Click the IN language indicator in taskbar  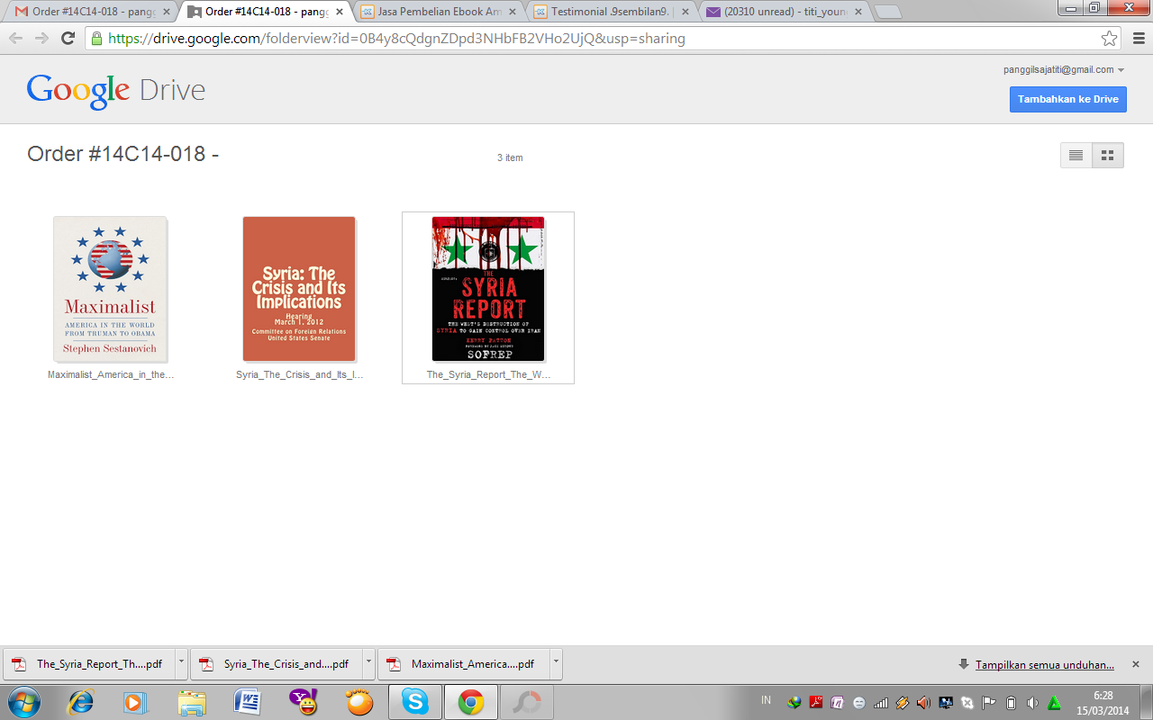pos(766,700)
